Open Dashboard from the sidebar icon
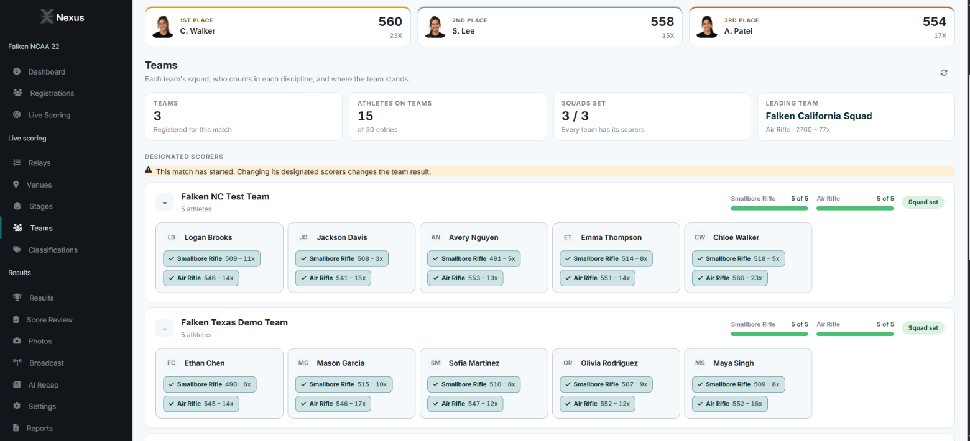 (17, 71)
